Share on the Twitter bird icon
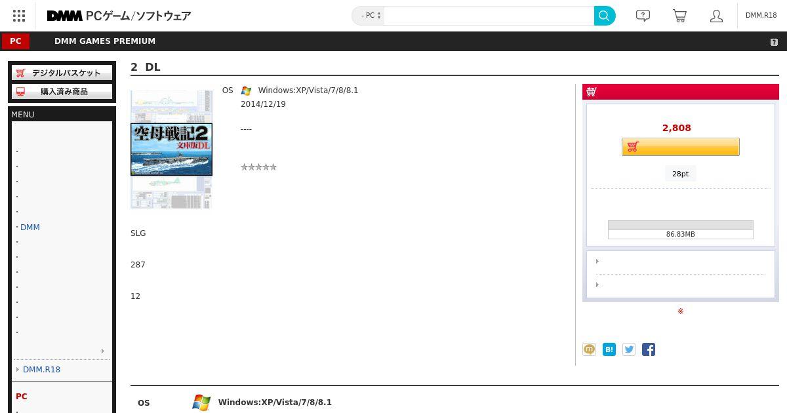This screenshot has width=787, height=413. click(x=629, y=349)
